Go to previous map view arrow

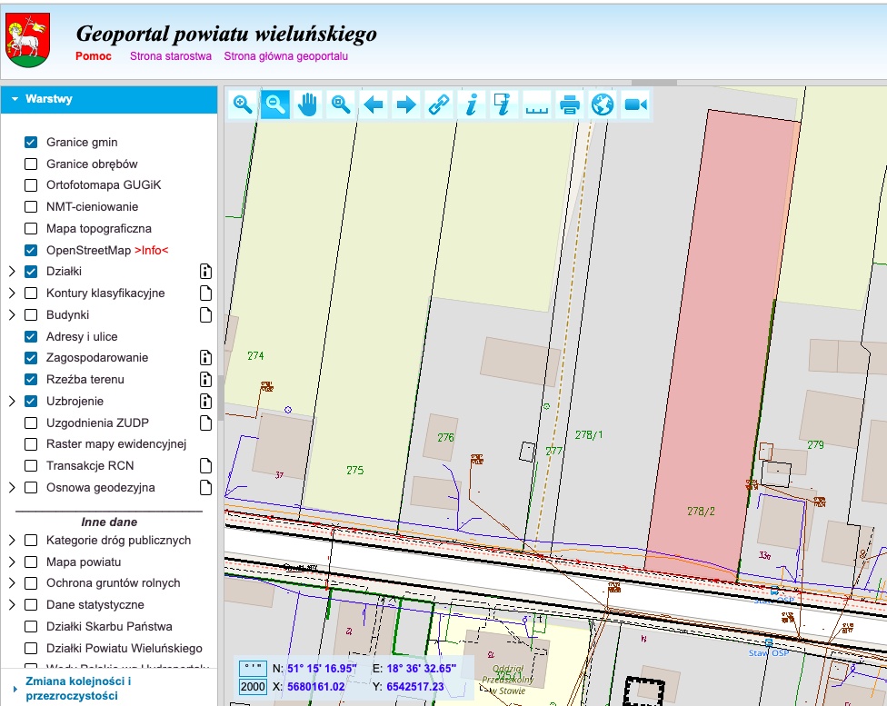[374, 104]
